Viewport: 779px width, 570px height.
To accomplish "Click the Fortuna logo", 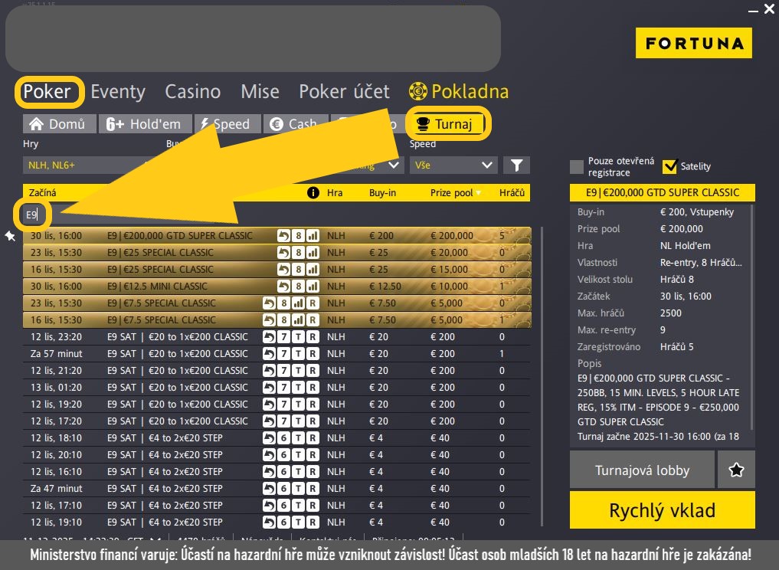I will [x=694, y=44].
